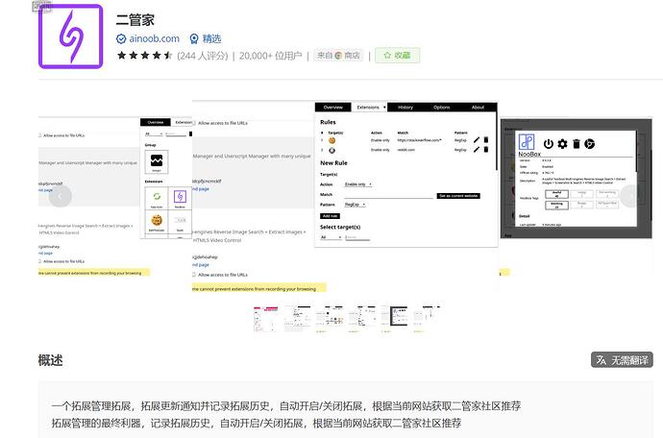Viewport: 663px width, 438px height.
Task: Open the ainoob.com publisher link
Action: 154,39
